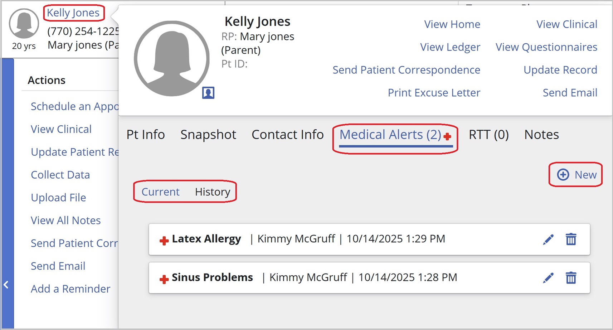The width and height of the screenshot is (613, 330).
Task: Open the Snapshot tab
Action: pyautogui.click(x=208, y=135)
